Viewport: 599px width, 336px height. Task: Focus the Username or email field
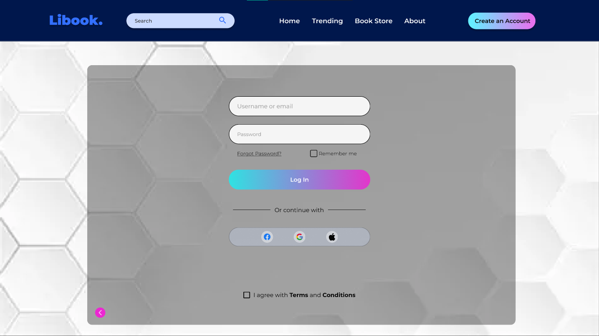coord(299,106)
